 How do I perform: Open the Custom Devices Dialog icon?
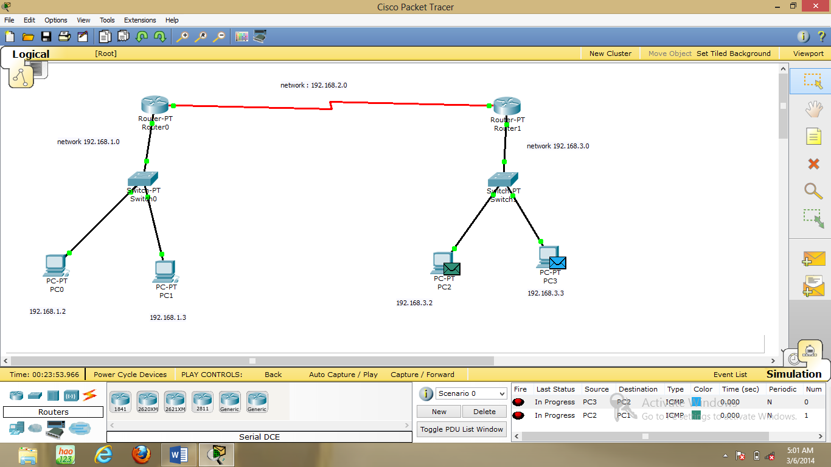(260, 36)
